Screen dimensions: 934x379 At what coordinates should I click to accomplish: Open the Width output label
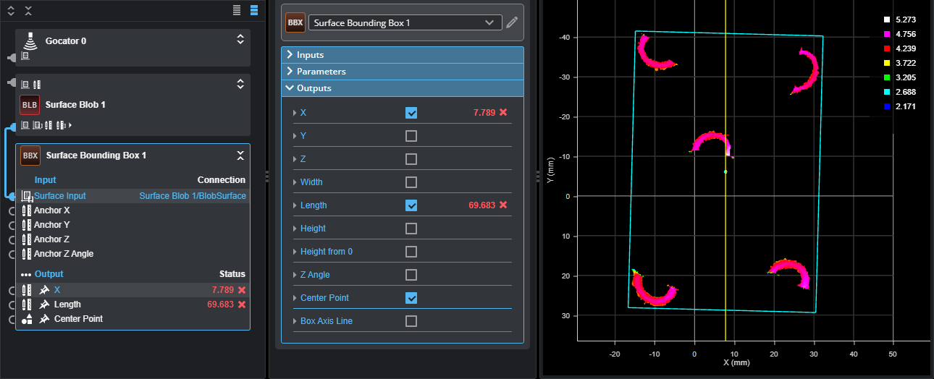click(311, 182)
